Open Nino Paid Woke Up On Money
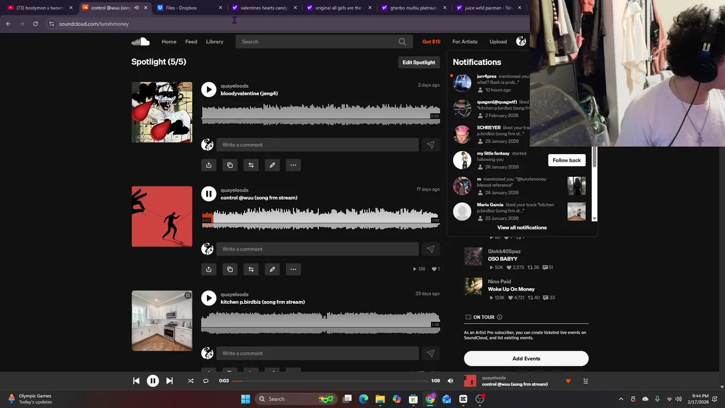The image size is (725, 408). (511, 289)
